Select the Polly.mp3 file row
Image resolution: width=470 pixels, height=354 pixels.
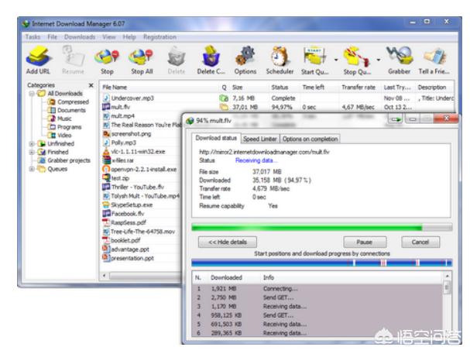pos(141,143)
